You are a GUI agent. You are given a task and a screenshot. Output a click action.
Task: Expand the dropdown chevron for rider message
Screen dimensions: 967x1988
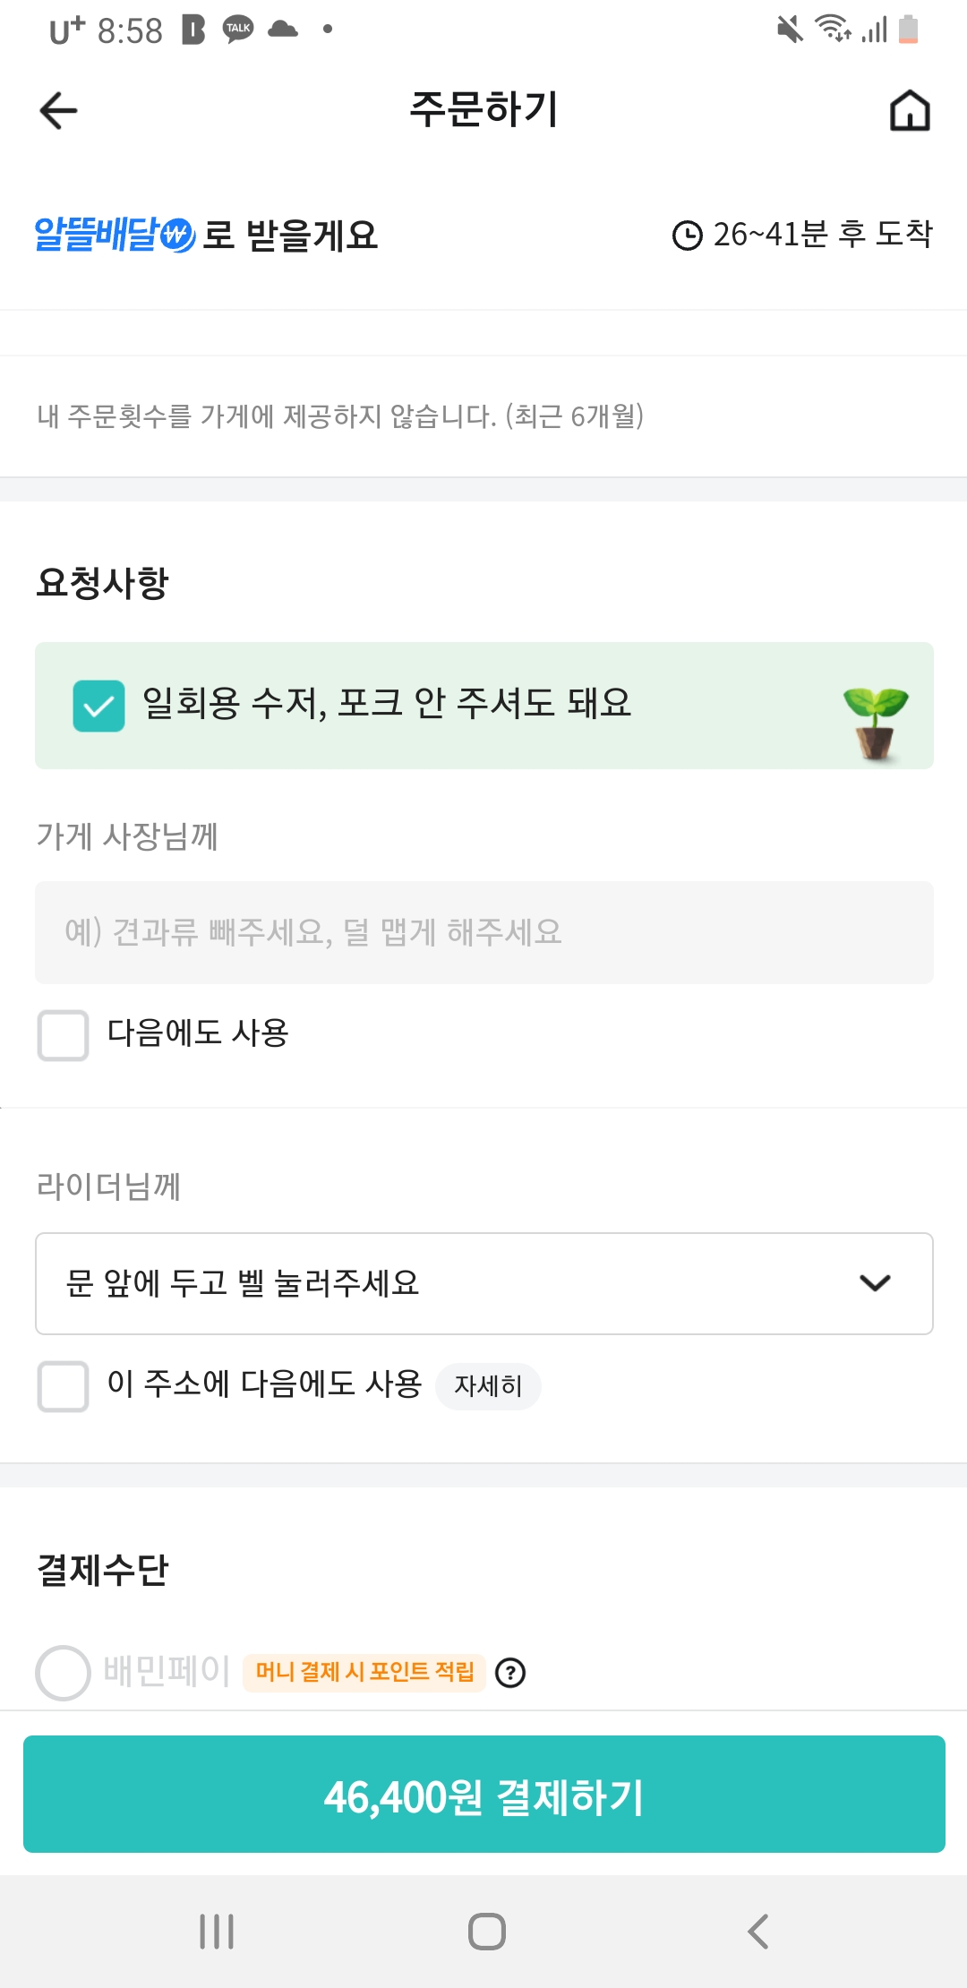tap(875, 1283)
